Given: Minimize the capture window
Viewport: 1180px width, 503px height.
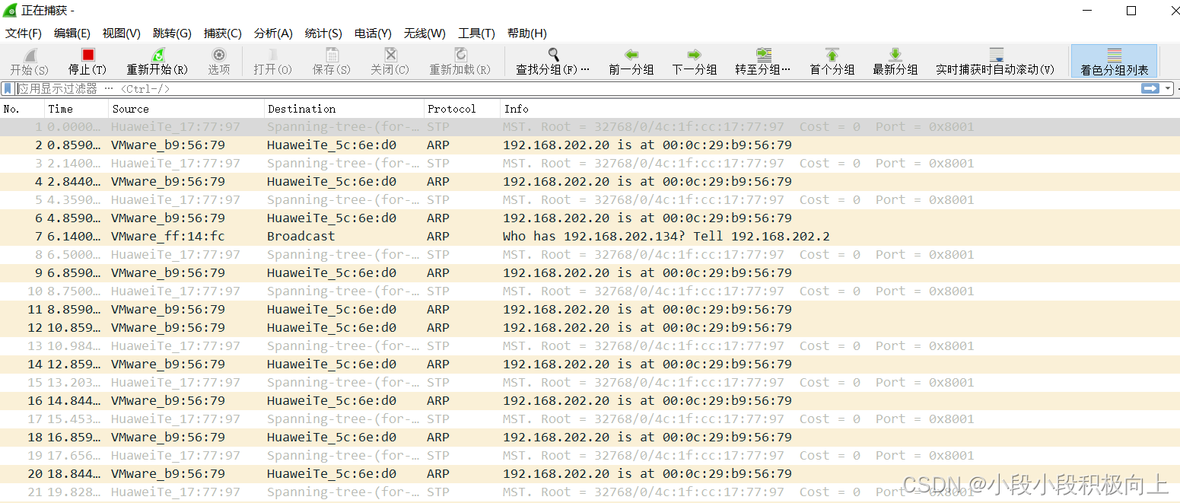Looking at the screenshot, I should click(1088, 11).
